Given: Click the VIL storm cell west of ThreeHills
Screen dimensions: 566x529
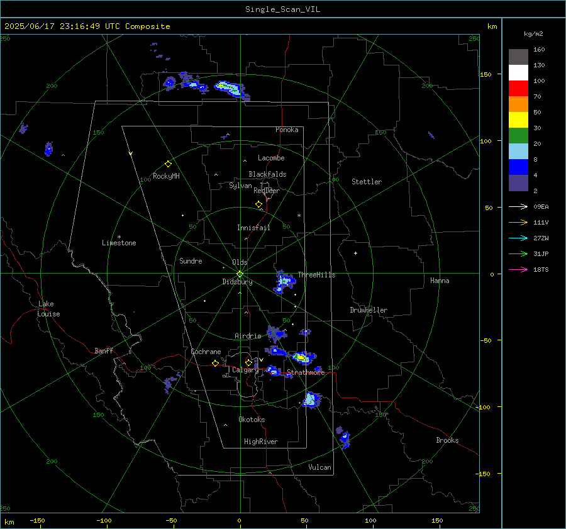Looking at the screenshot, I should pyautogui.click(x=284, y=281).
